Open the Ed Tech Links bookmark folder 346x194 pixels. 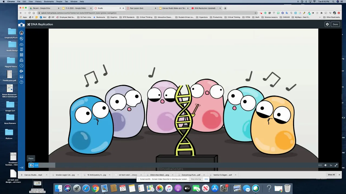pos(84,17)
